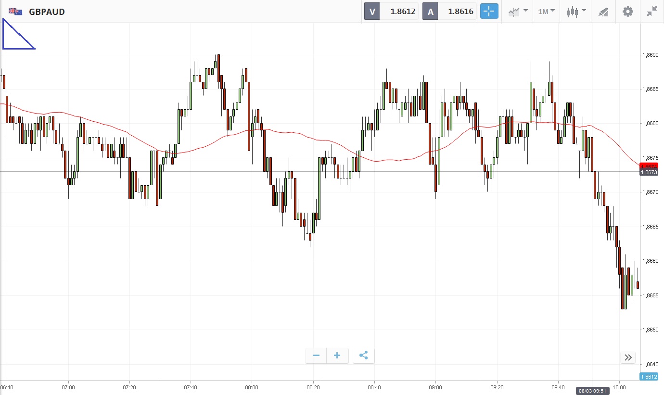
Task: Click the GBPAUD instrument name
Action: 47,12
